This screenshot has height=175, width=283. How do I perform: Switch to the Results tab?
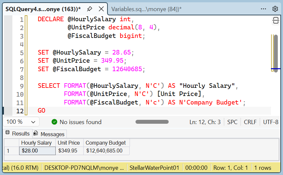(x=18, y=134)
